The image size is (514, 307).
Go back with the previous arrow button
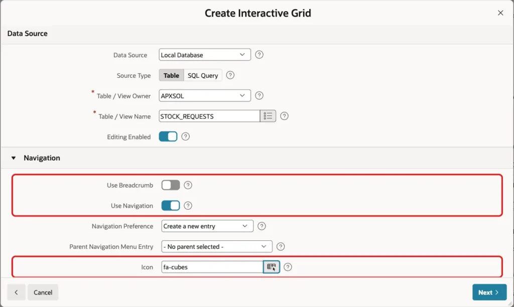[x=16, y=292]
